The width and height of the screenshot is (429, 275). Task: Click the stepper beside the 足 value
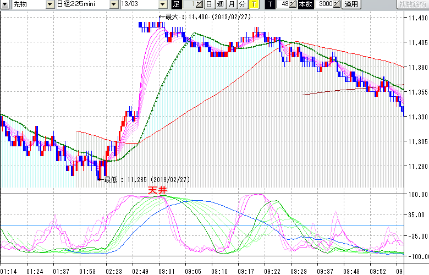click(x=200, y=4)
